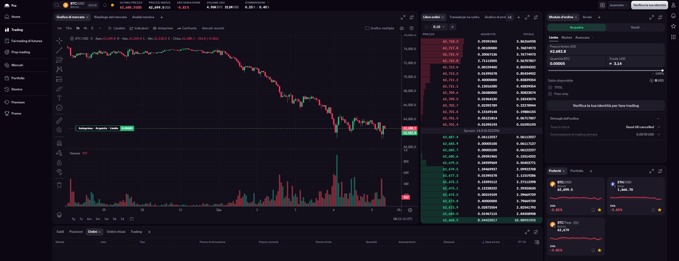The height and width of the screenshot is (261, 679).
Task: Open the Ordini chiusi tab
Action: click(x=116, y=232)
